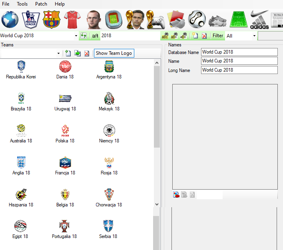
Task: Select the Chorwacja 18 team
Action: click(x=109, y=198)
